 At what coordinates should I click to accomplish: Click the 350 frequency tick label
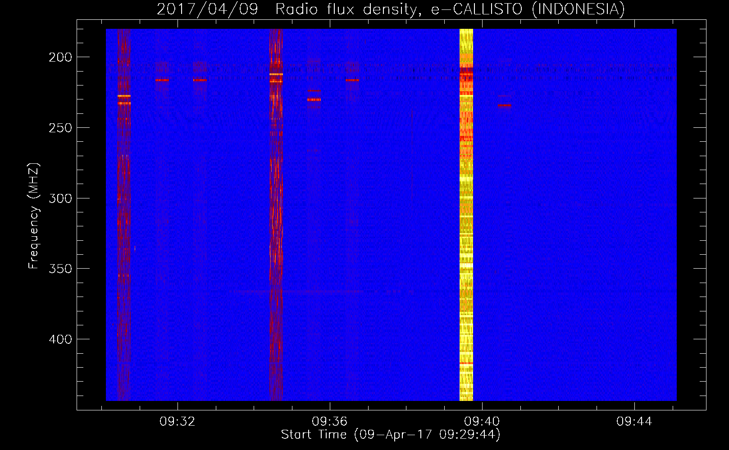(x=60, y=269)
